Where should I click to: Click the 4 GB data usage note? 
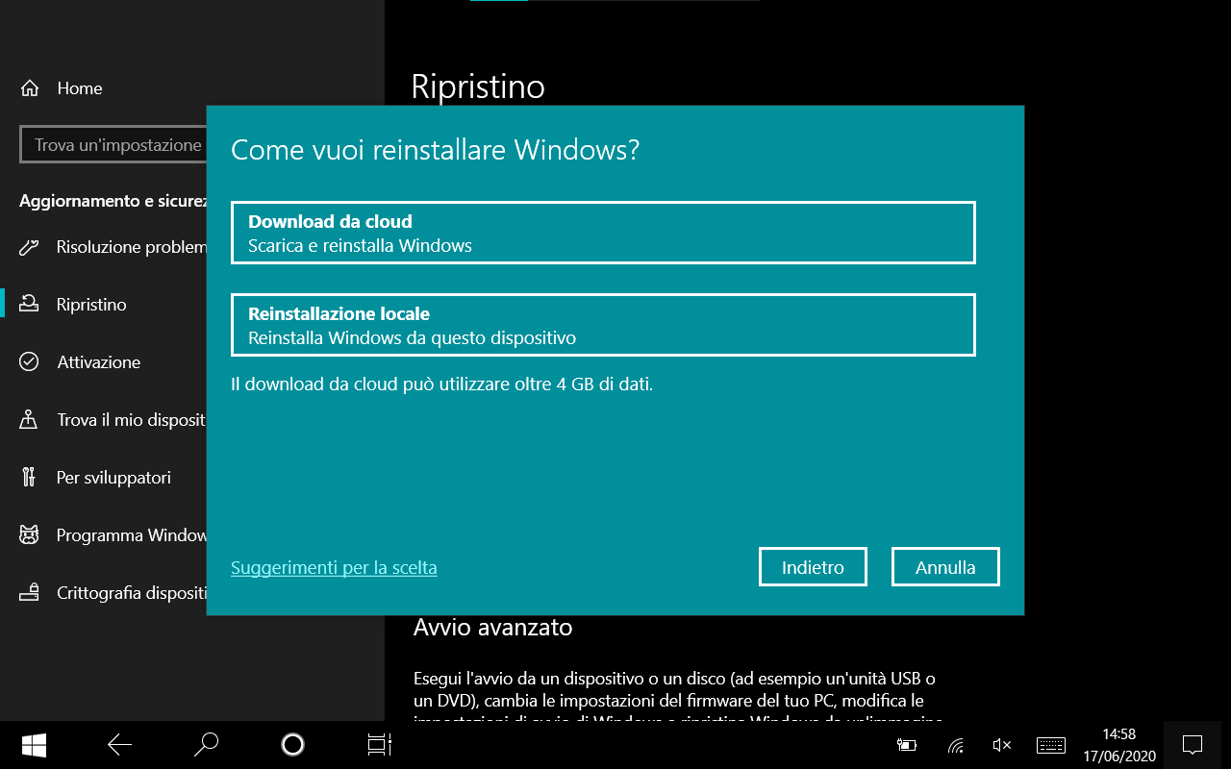pos(442,384)
